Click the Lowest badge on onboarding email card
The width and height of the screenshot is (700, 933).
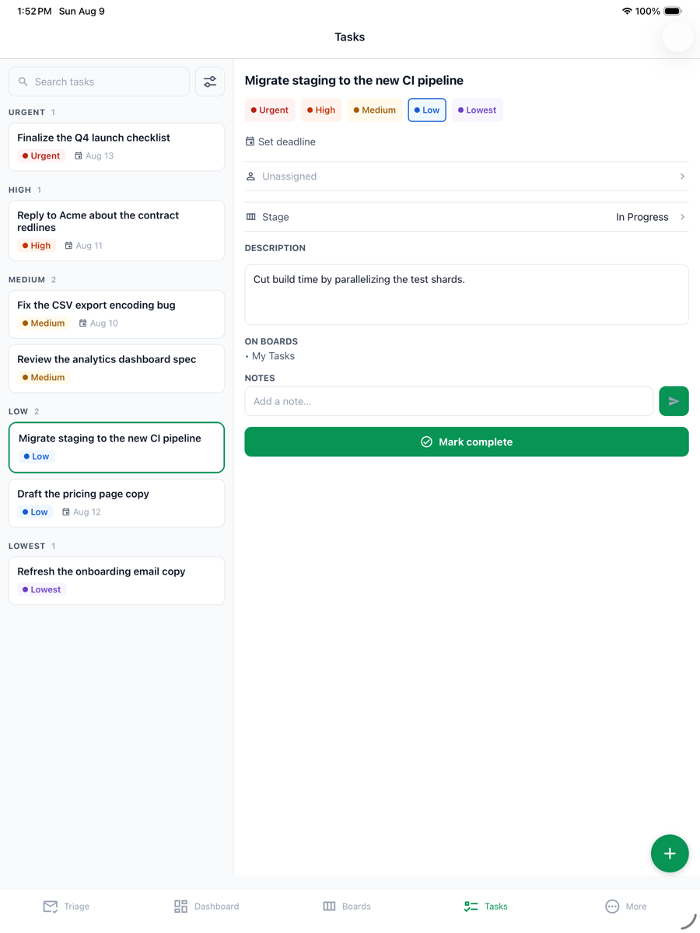click(42, 589)
